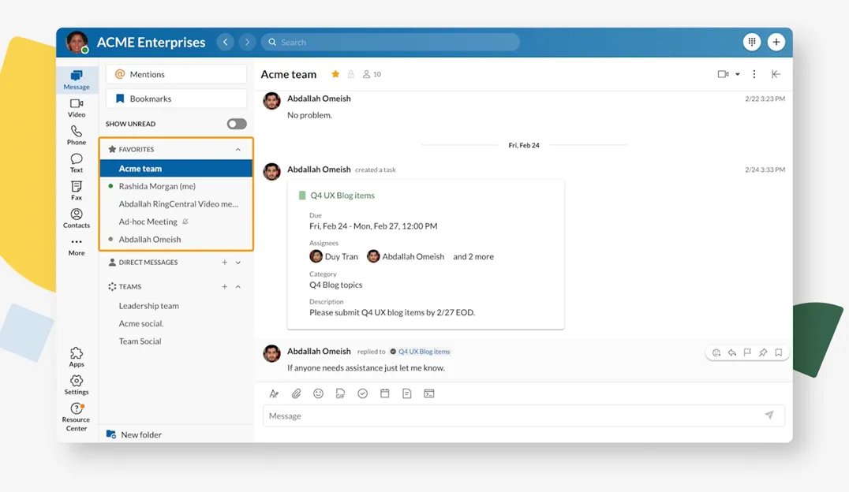
Task: Click the Apps puzzle icon
Action: coord(77,356)
